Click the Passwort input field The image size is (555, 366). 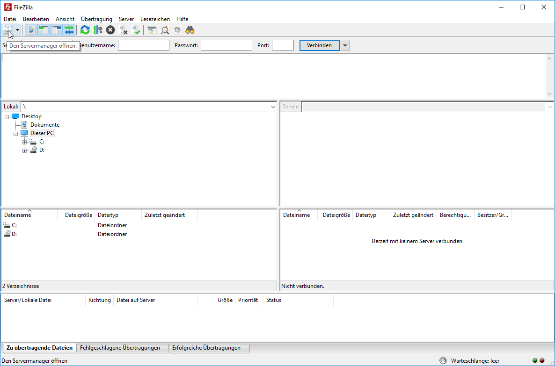click(x=226, y=45)
